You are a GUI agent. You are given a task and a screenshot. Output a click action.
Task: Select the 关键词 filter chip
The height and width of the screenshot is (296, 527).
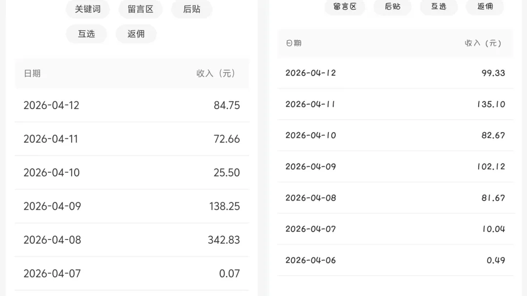[x=88, y=9]
